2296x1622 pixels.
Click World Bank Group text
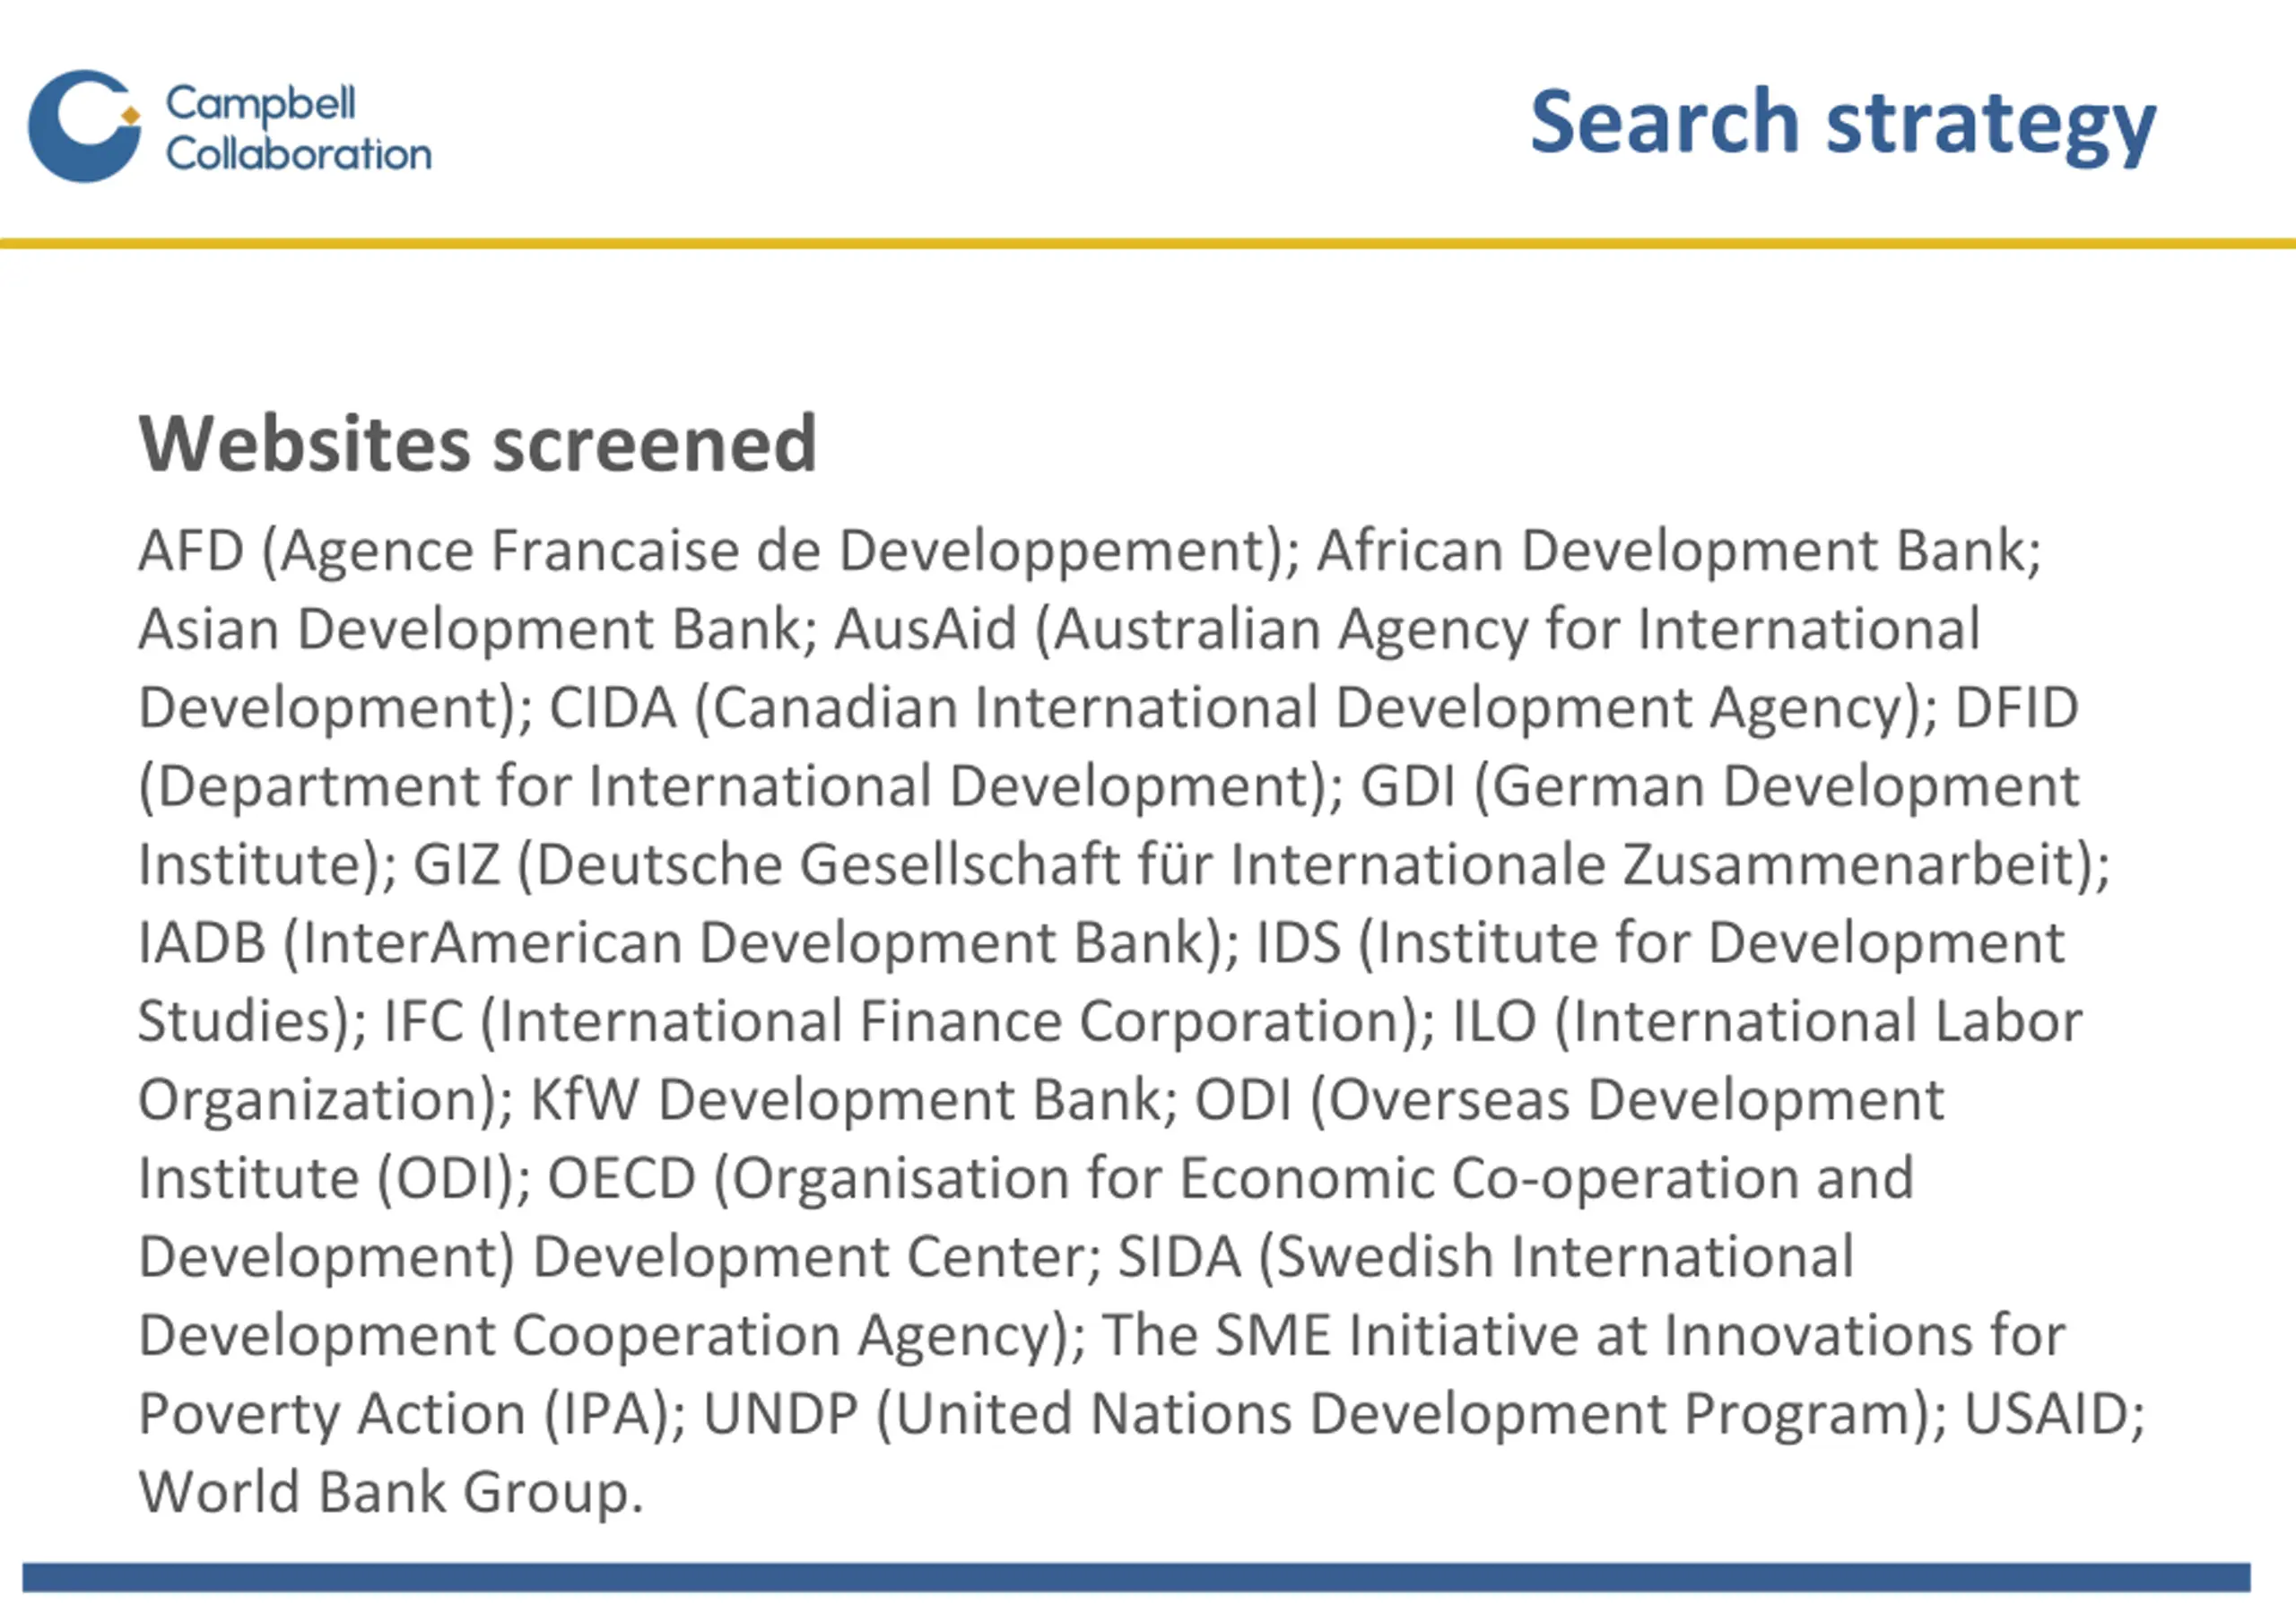tap(391, 1493)
